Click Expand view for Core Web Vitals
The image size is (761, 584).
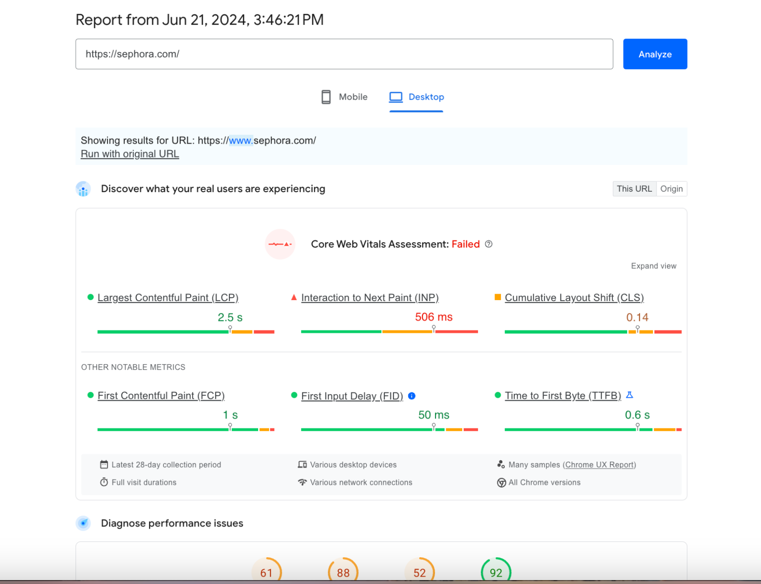[x=653, y=265]
